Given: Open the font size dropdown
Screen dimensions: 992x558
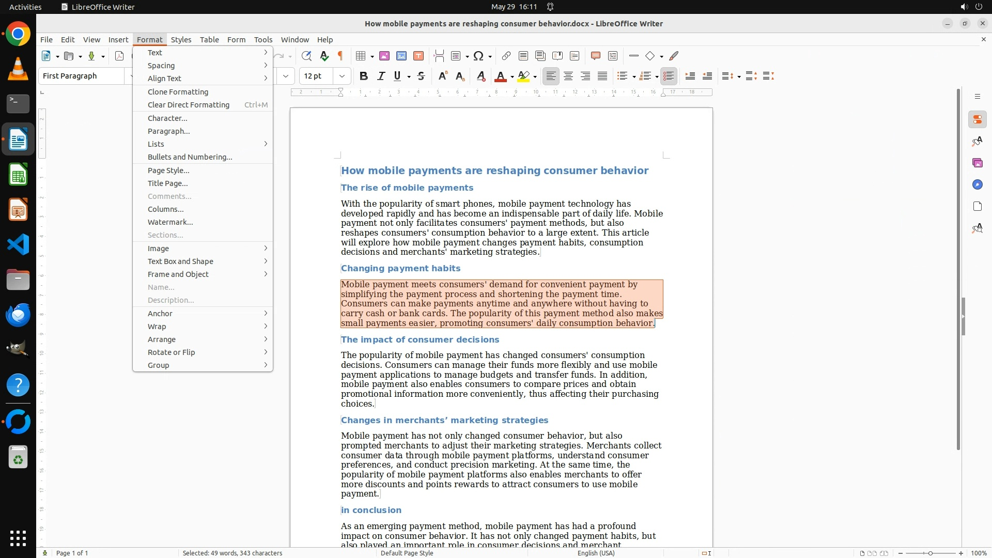Looking at the screenshot, I should [x=342, y=76].
